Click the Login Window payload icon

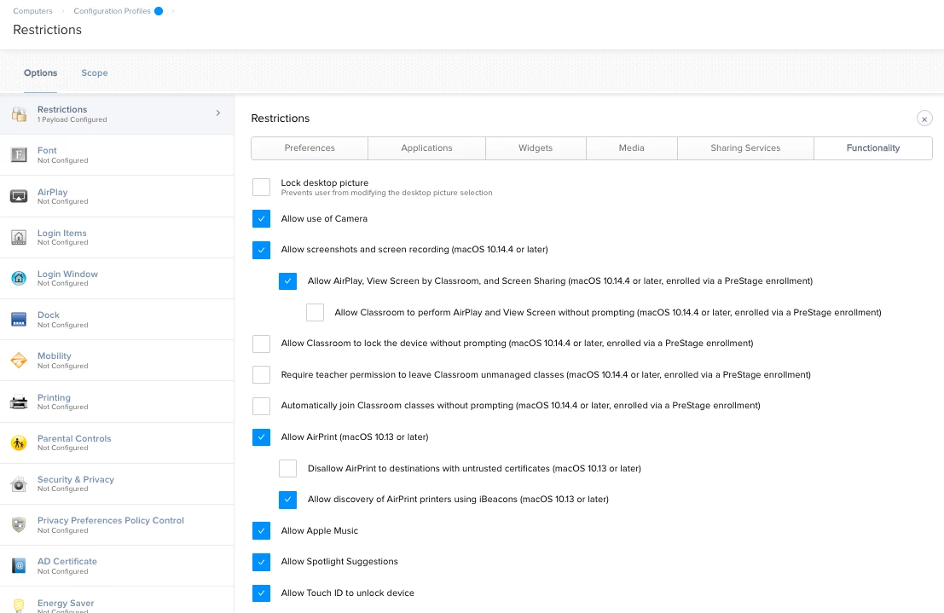19,278
